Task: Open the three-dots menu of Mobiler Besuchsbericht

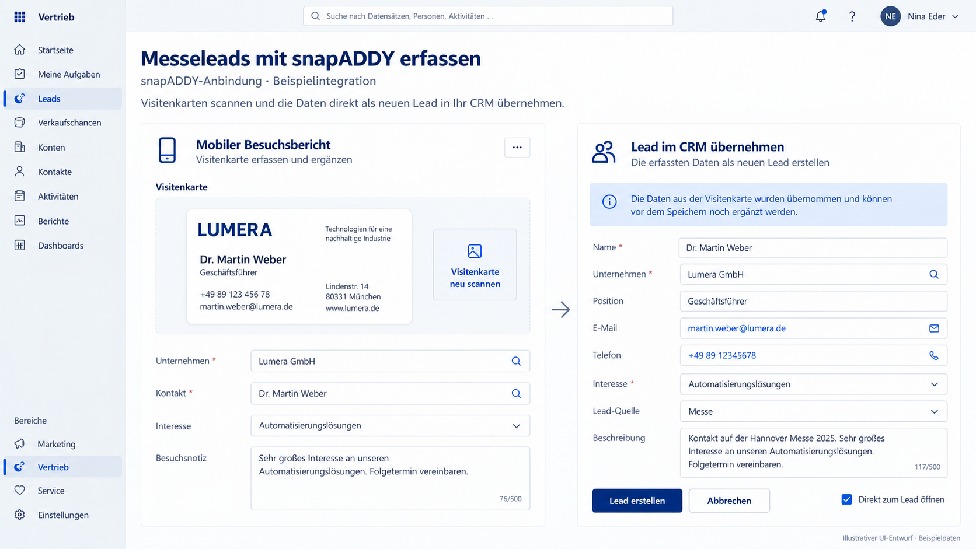Action: point(517,147)
